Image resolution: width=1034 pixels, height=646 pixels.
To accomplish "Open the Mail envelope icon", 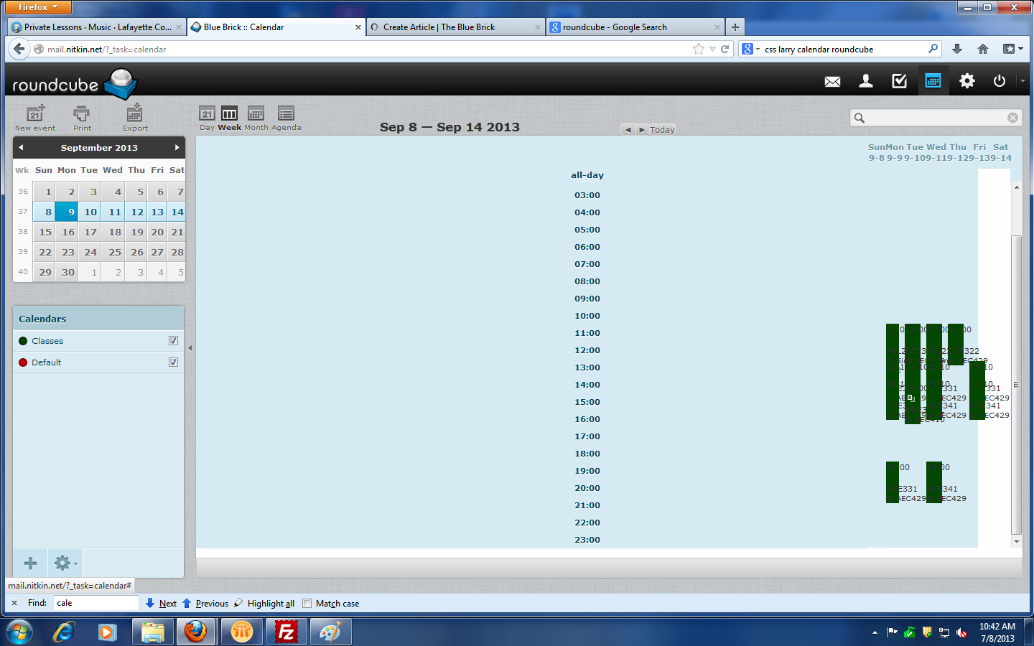I will [x=832, y=81].
